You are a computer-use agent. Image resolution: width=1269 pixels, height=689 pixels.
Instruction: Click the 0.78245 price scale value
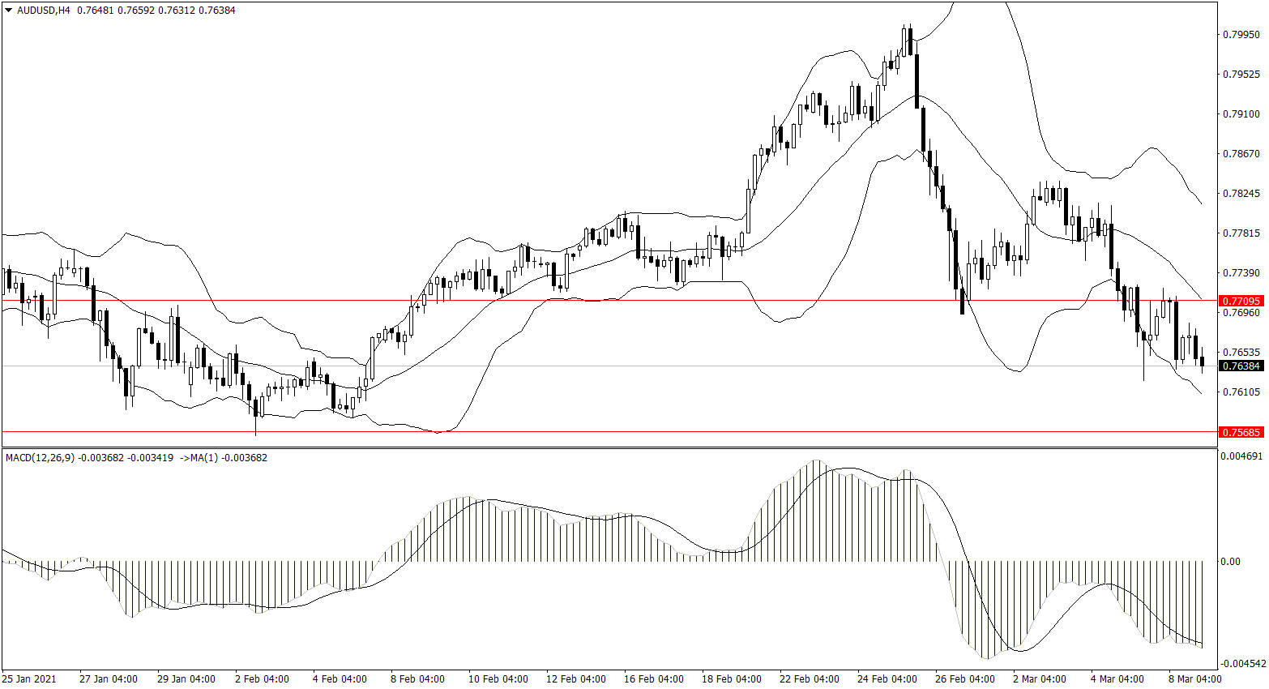1241,194
